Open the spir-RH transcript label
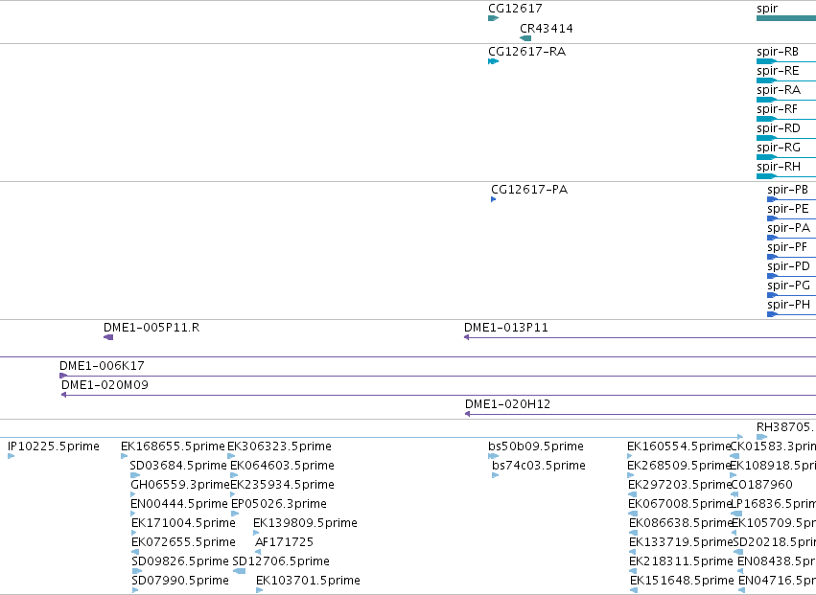This screenshot has height=595, width=816. pyautogui.click(x=779, y=167)
